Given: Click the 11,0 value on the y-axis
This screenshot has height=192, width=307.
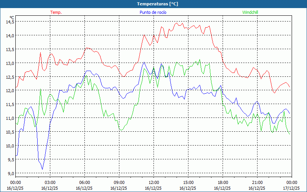Looking at the screenshot, I should click(x=10, y=118).
